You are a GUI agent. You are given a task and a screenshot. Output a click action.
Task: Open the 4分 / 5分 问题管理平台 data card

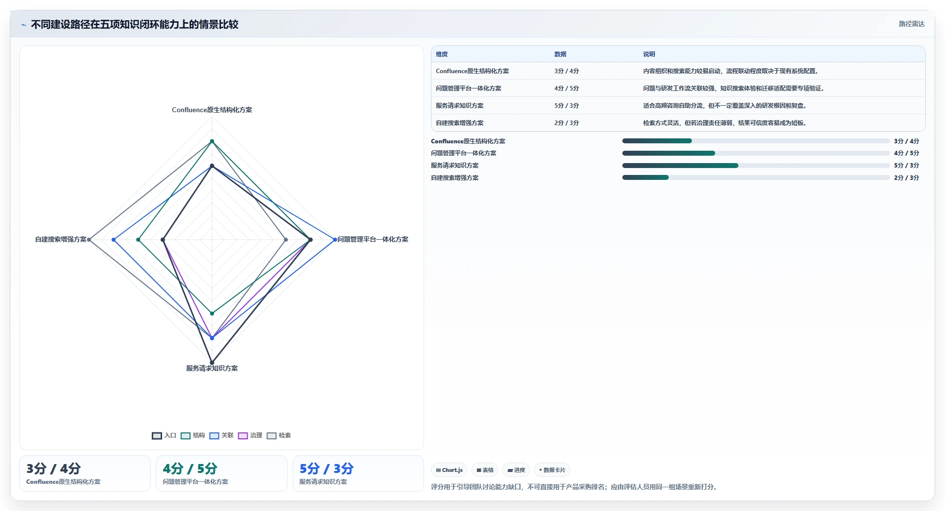[x=221, y=473]
